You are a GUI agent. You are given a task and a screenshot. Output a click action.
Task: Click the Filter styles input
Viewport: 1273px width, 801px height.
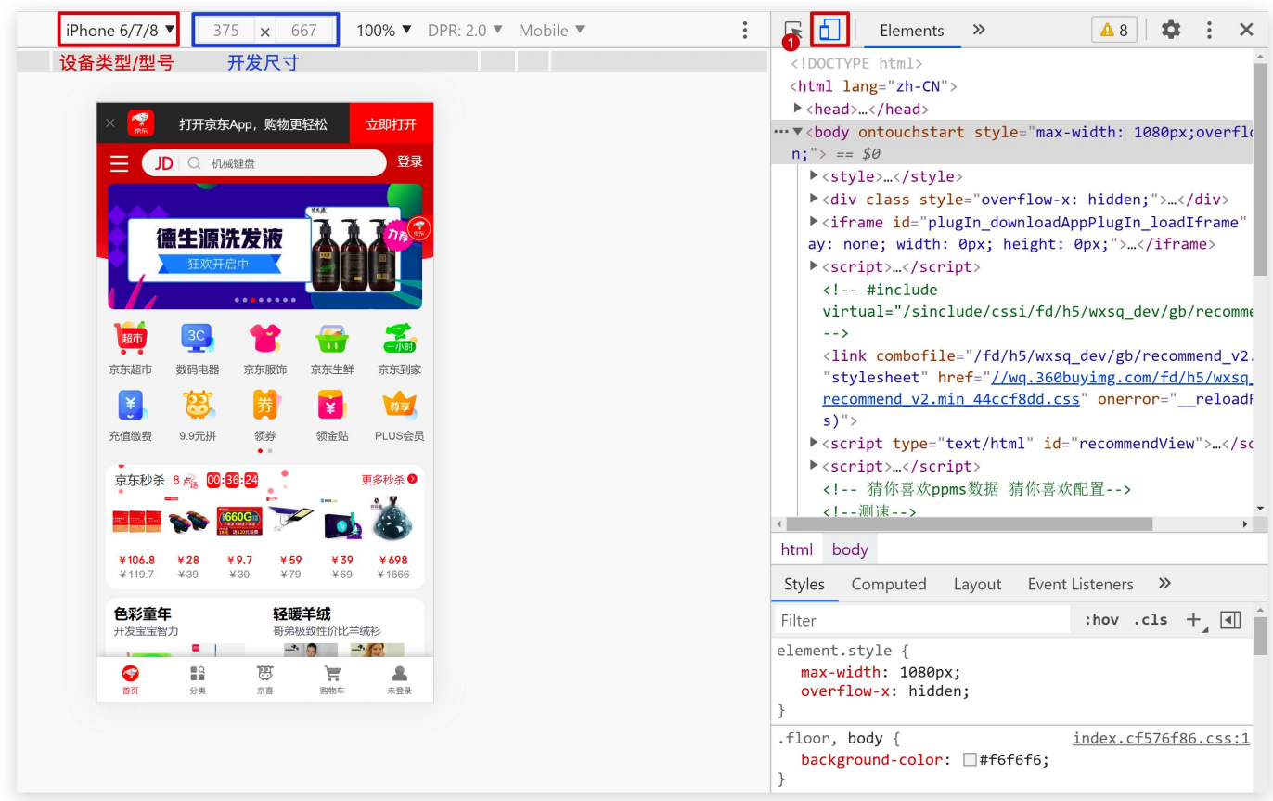[923, 620]
